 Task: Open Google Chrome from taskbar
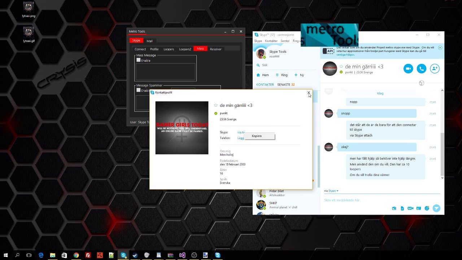point(76,255)
